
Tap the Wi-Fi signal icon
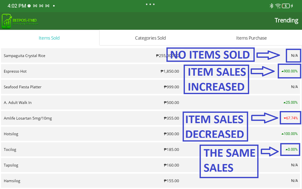point(278,6)
